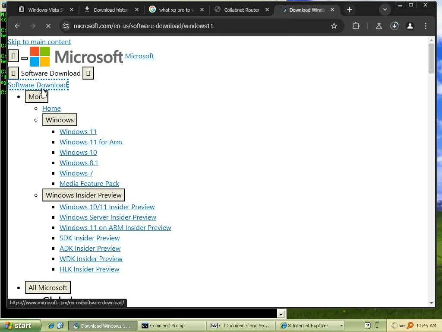This screenshot has height=332, width=442.
Task: Switch to 7-Zip C:\Documents taskbar button
Action: point(241,326)
